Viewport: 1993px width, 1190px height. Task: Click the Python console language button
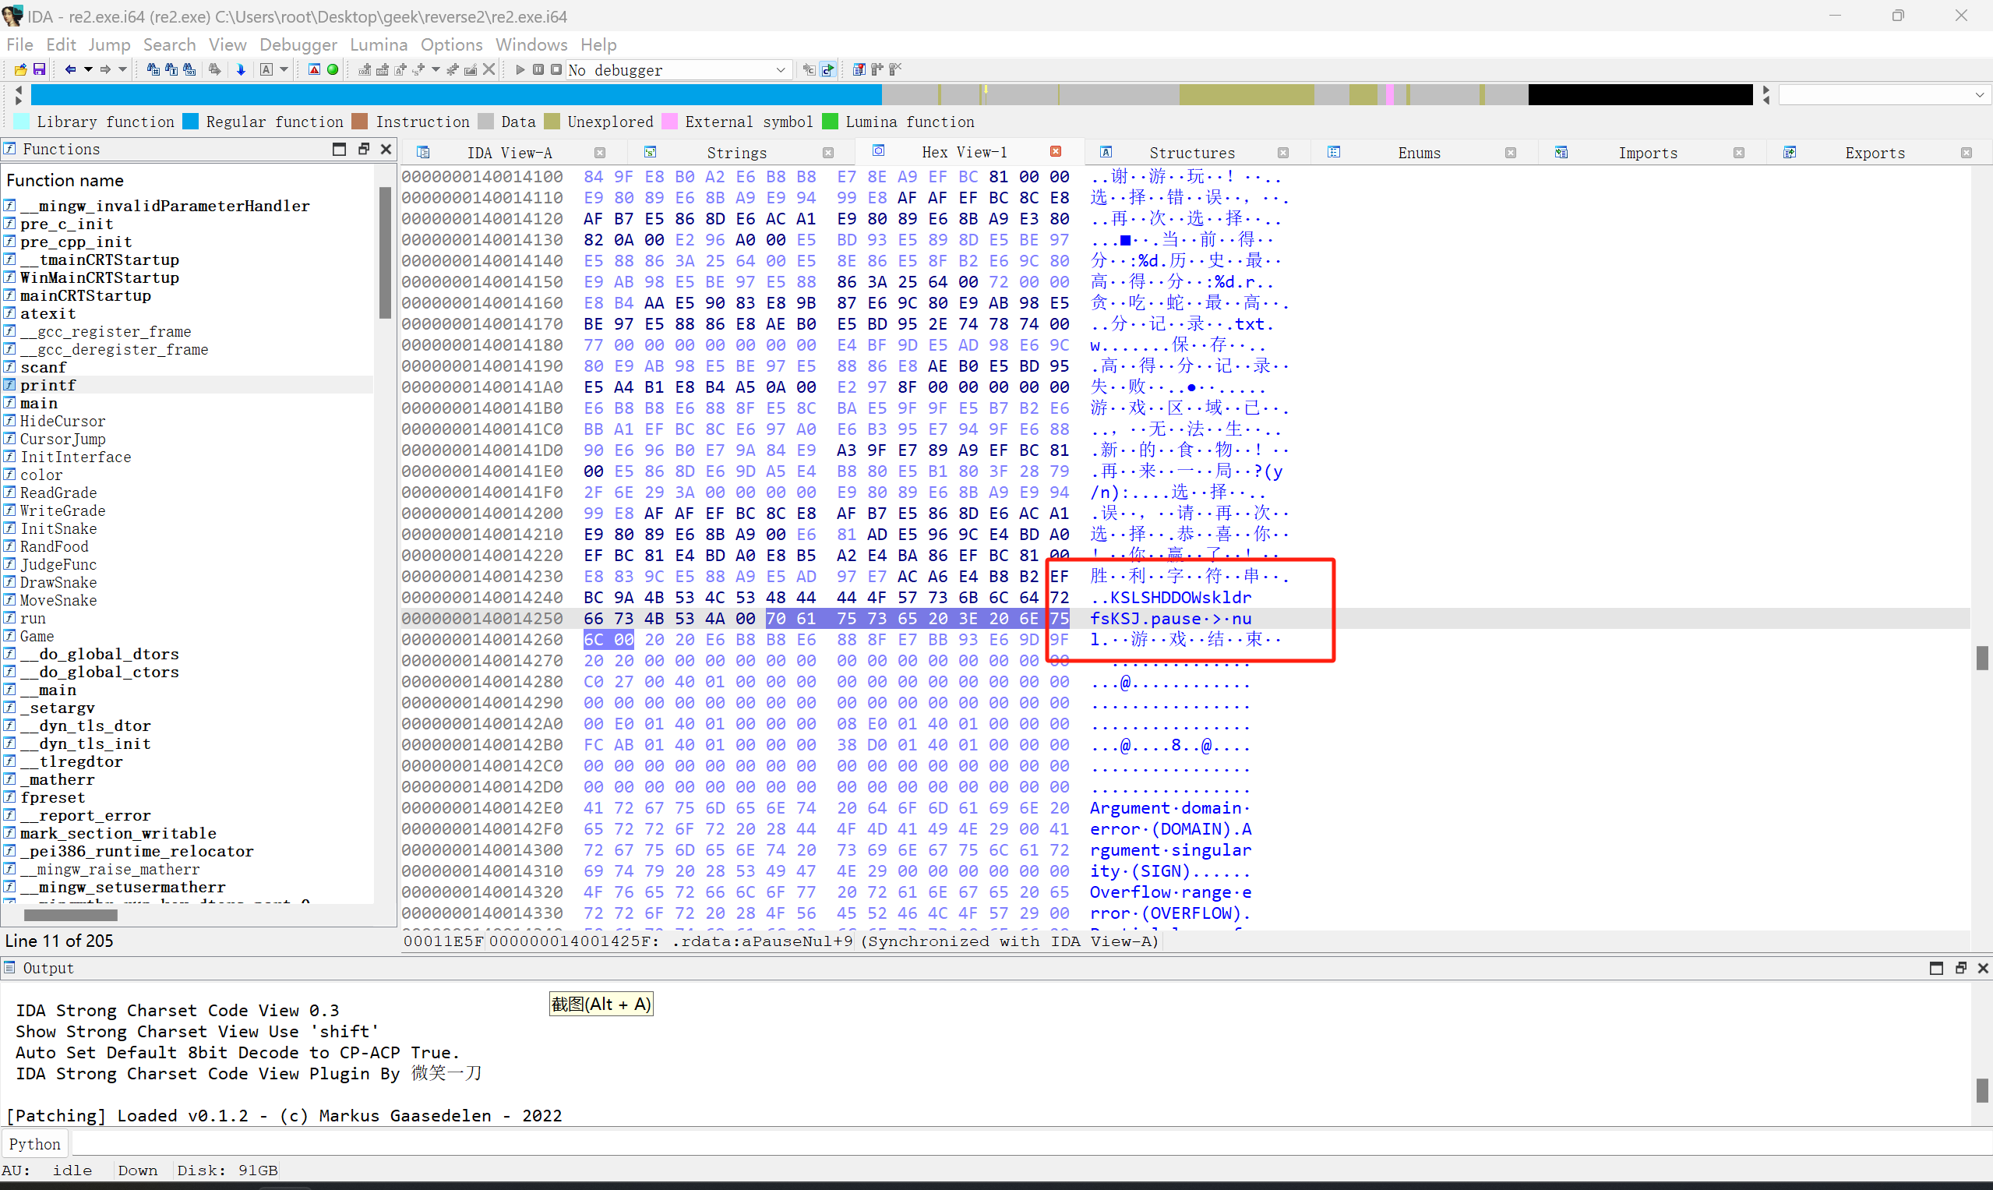pyautogui.click(x=34, y=1144)
